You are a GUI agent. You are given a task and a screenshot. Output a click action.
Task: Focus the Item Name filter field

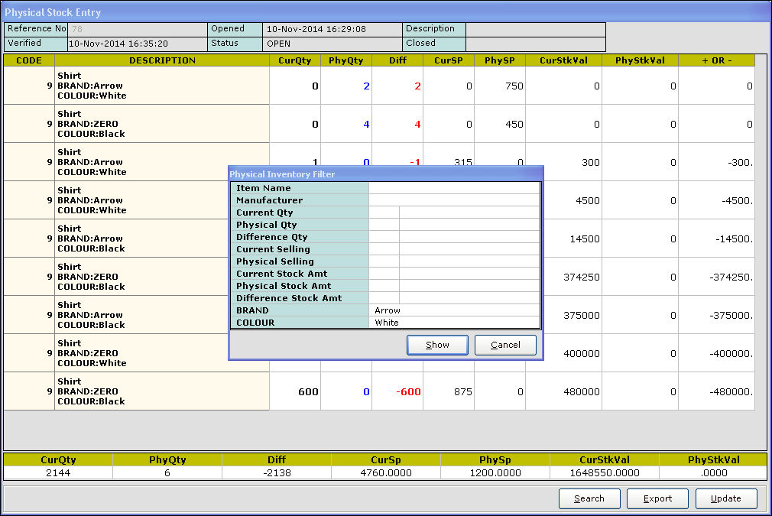(x=454, y=188)
